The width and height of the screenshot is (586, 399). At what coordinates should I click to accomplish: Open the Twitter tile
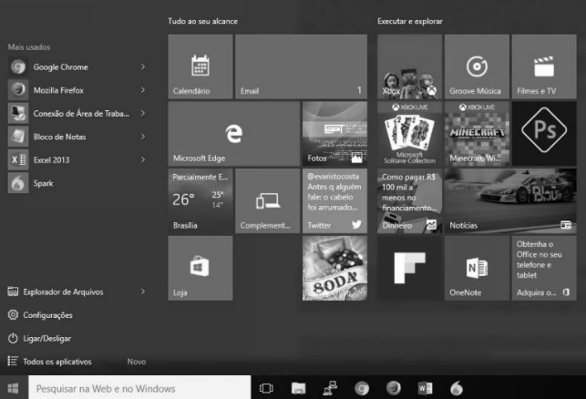[334, 200]
